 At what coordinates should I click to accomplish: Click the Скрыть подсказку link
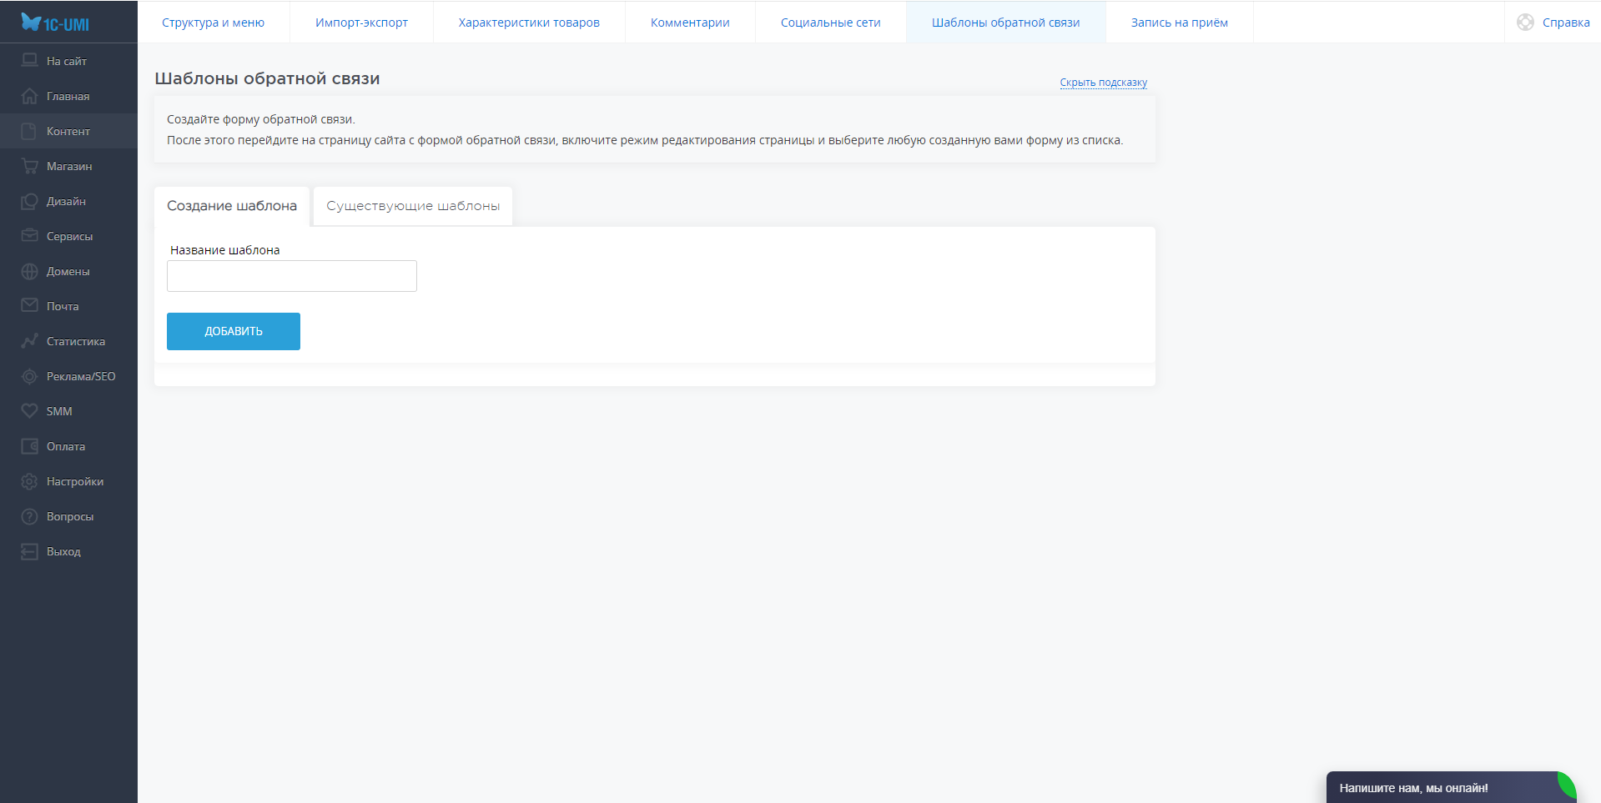point(1103,83)
